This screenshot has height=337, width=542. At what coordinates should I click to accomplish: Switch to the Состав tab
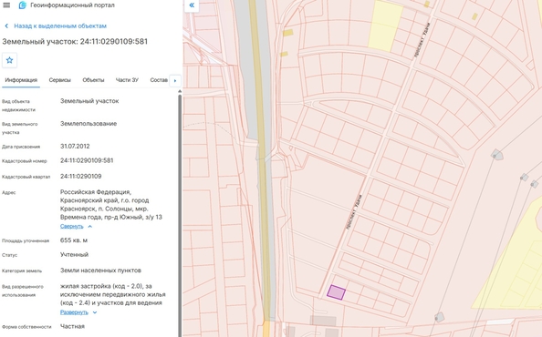159,80
